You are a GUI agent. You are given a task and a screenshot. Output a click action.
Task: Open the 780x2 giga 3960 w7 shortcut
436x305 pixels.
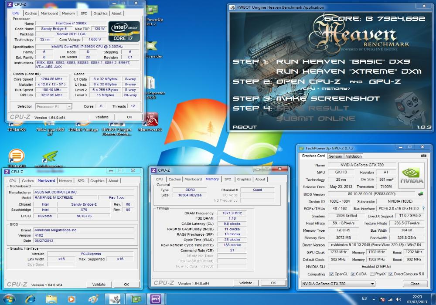pyautogui.click(x=50, y=129)
